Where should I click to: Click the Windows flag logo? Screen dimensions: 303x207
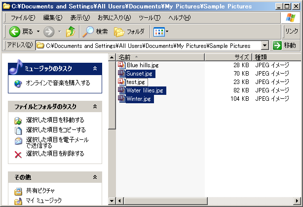tap(291, 18)
